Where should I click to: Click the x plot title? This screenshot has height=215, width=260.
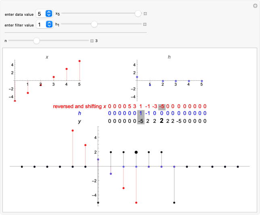pyautogui.click(x=47, y=57)
